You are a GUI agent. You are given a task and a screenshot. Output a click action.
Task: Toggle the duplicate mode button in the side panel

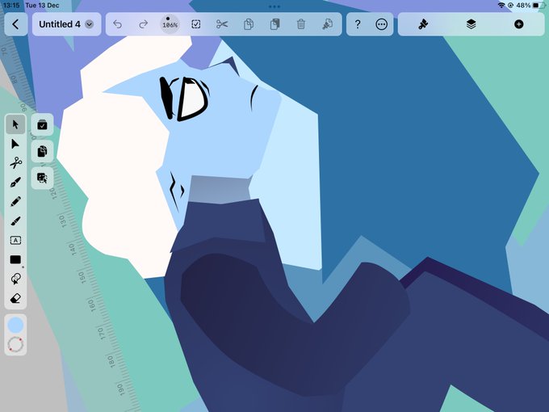click(x=42, y=151)
